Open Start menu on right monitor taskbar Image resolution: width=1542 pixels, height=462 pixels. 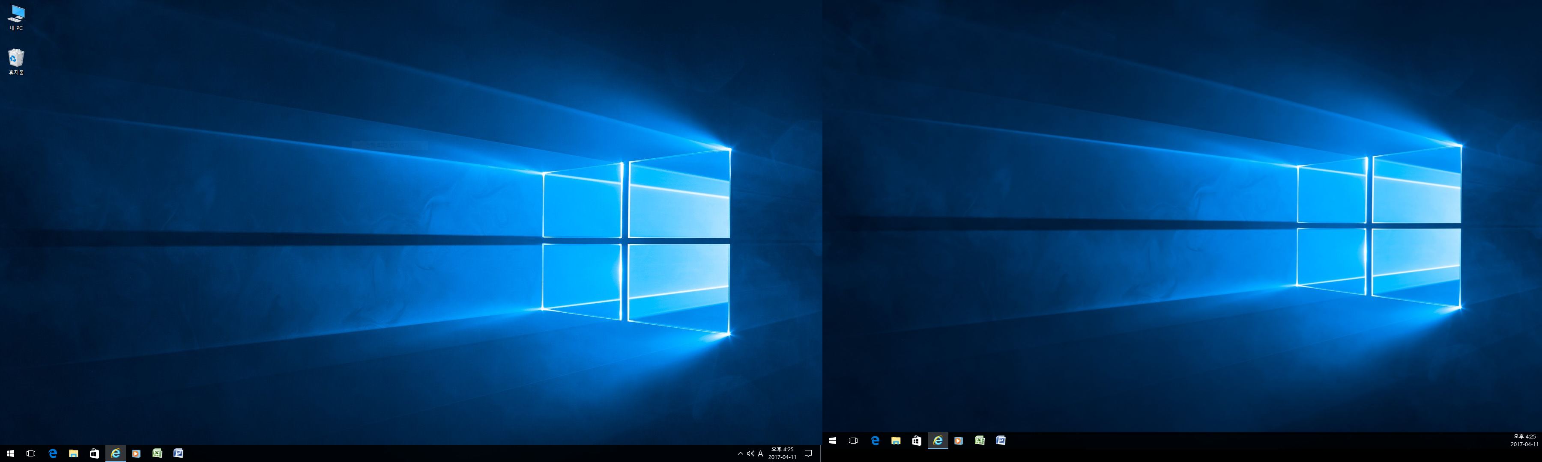pos(833,441)
